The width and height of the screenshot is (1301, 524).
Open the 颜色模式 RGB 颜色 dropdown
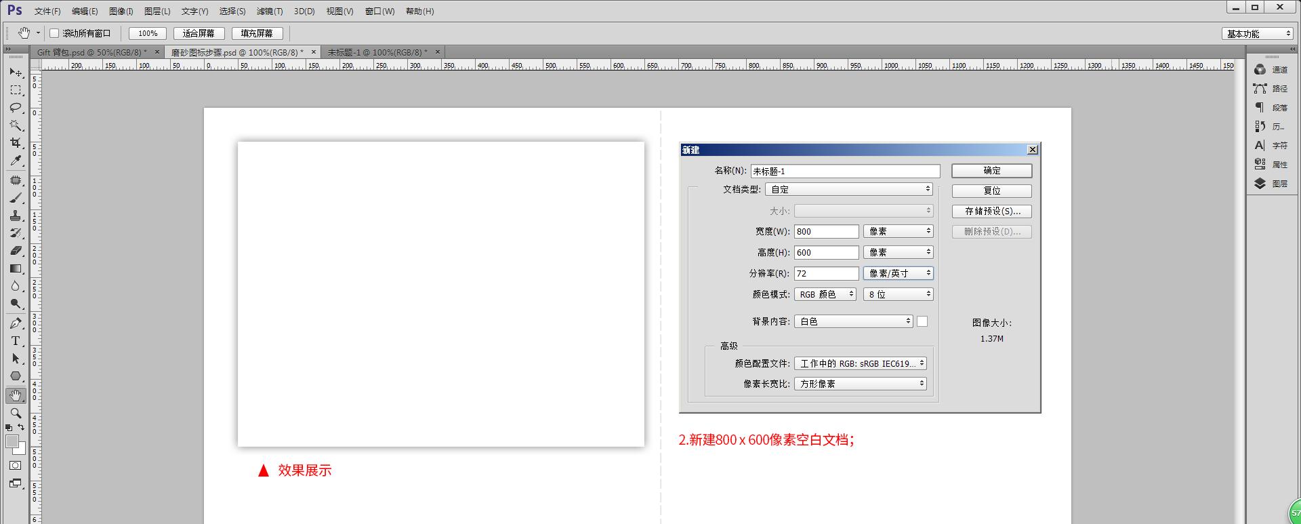click(x=825, y=295)
